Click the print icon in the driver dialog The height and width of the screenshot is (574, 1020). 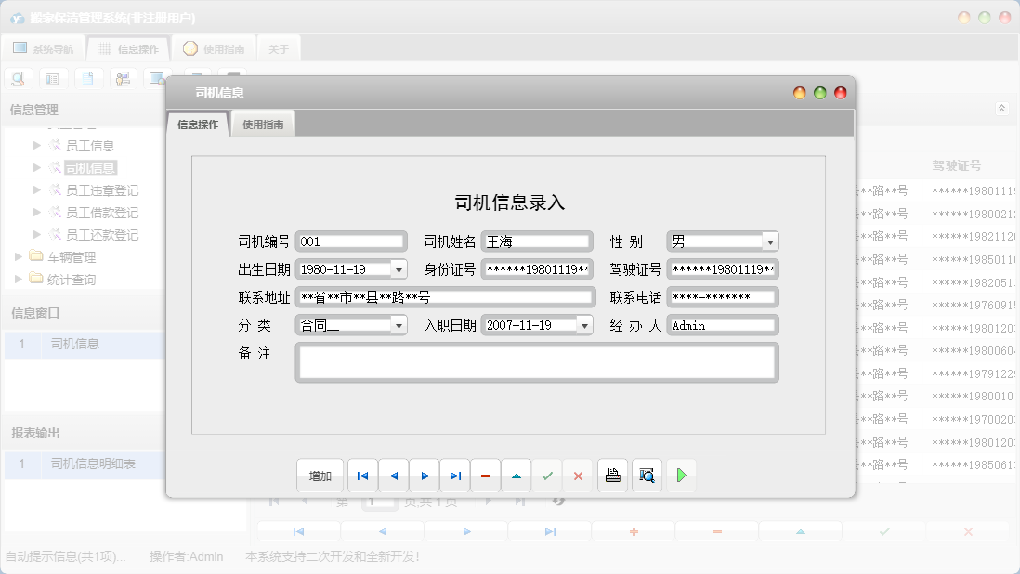point(612,475)
